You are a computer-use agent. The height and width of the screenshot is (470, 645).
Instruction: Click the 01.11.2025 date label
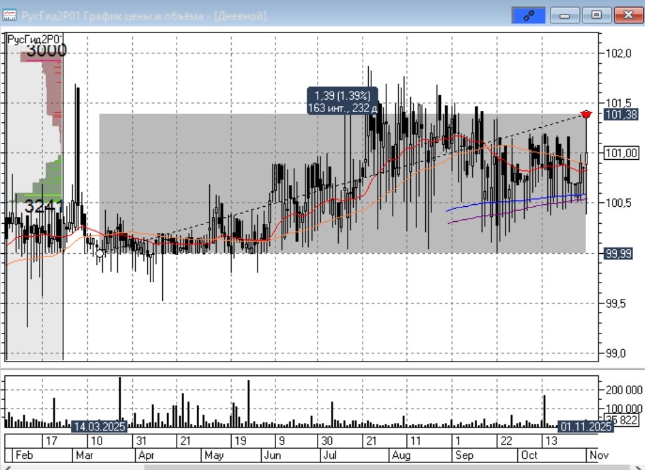[586, 427]
